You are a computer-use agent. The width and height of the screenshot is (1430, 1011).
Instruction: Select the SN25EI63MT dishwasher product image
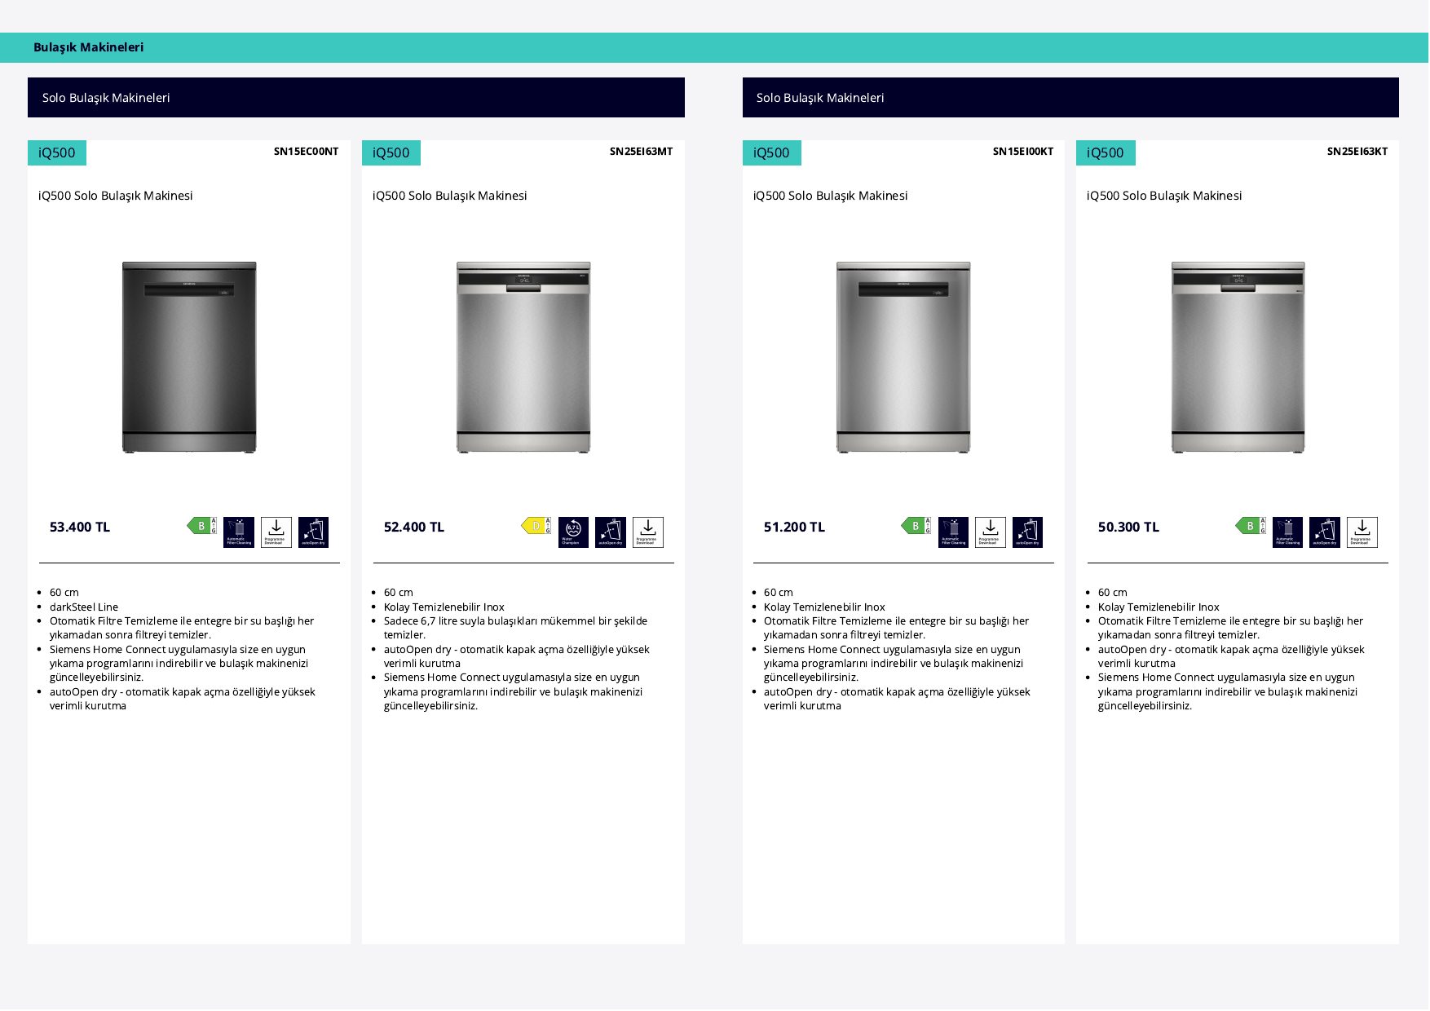click(x=523, y=357)
